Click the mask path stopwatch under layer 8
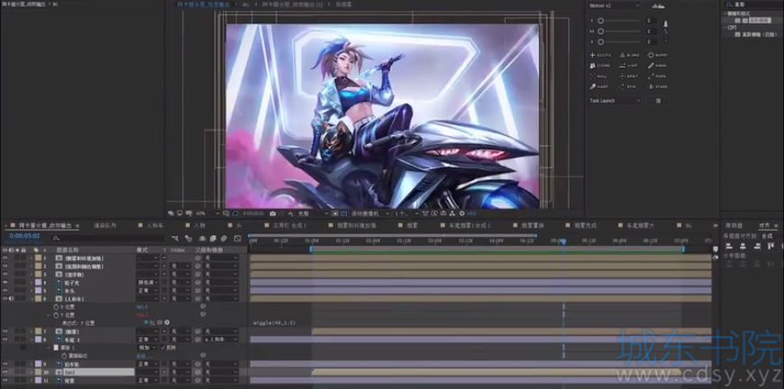Viewport: 784px width, 389px height. pos(64,356)
